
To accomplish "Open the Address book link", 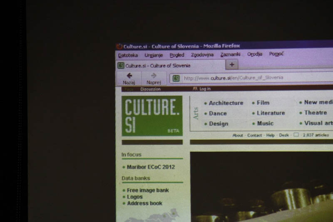I will [x=144, y=203].
